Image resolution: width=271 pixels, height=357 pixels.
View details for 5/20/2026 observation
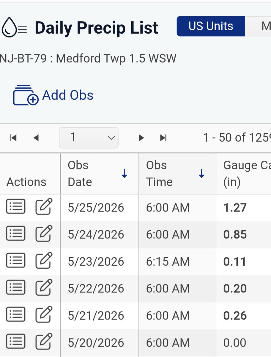click(16, 342)
